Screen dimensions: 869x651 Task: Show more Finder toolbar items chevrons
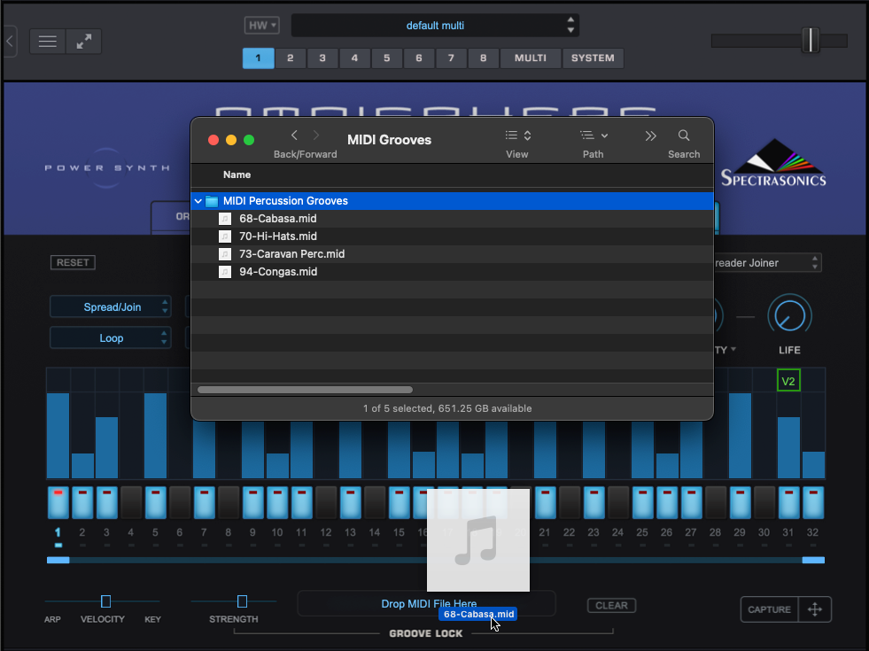650,136
